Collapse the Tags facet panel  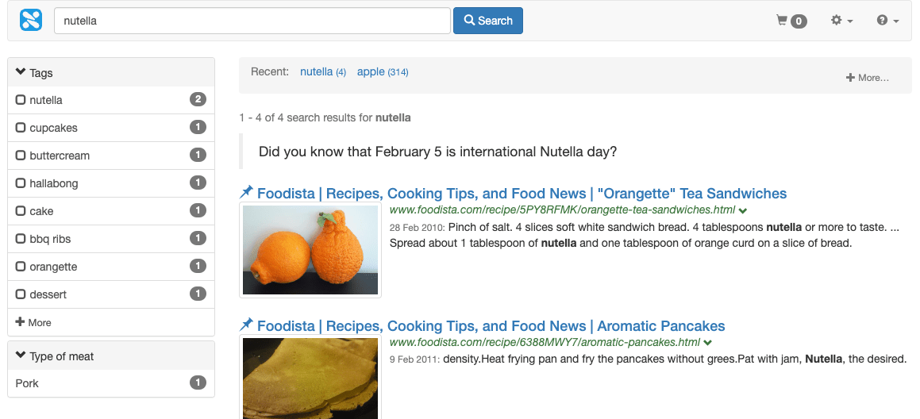coord(21,72)
